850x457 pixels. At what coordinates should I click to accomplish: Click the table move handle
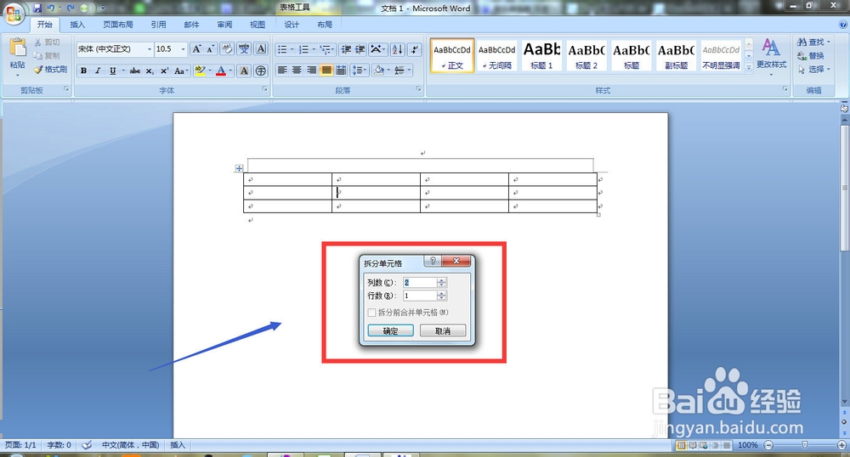[239, 168]
